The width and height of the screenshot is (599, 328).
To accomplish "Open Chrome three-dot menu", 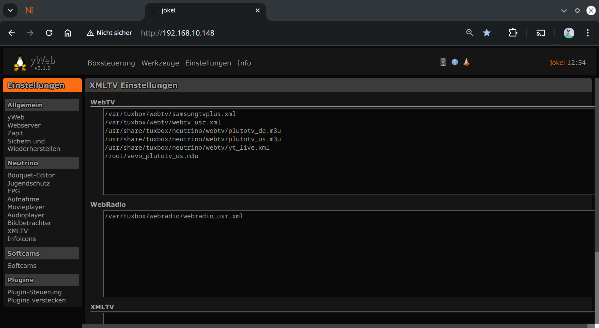I will [588, 33].
